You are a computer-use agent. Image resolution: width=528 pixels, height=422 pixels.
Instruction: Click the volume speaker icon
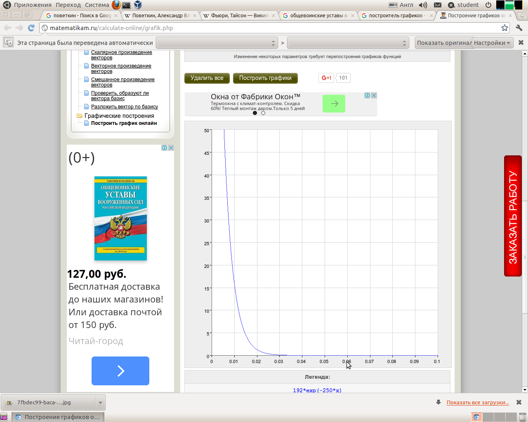(423, 5)
